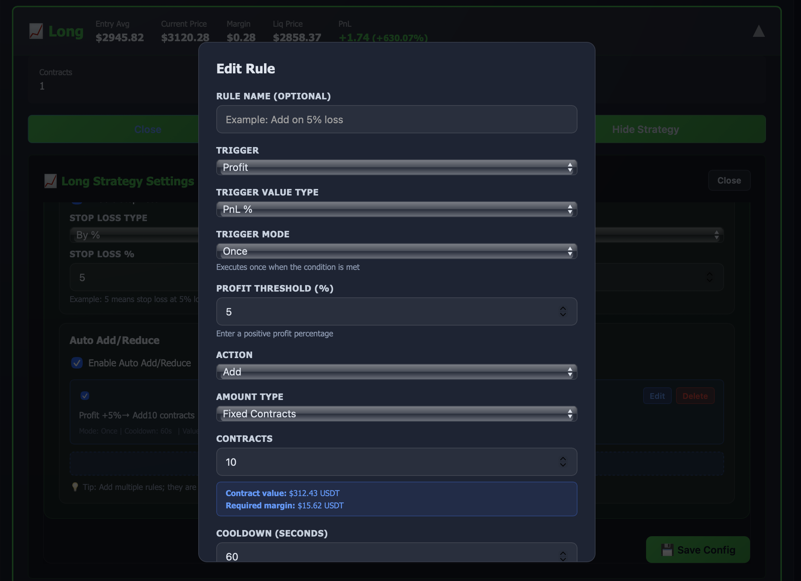
Task: Increment the Profit Threshold with the stepper
Action: pos(563,309)
